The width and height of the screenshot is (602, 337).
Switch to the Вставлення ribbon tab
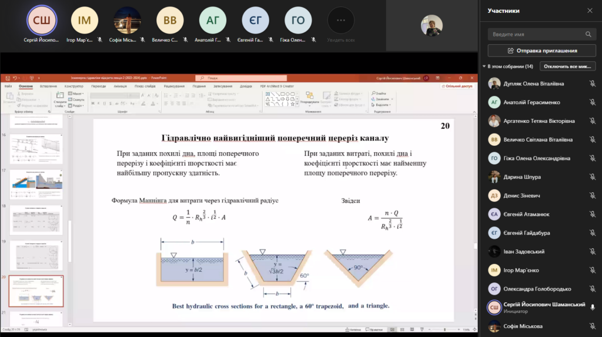click(x=48, y=86)
